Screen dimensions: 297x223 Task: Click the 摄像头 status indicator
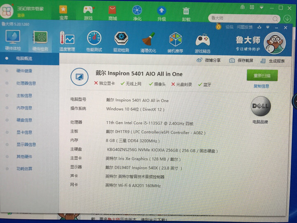pyautogui.click(x=157, y=84)
